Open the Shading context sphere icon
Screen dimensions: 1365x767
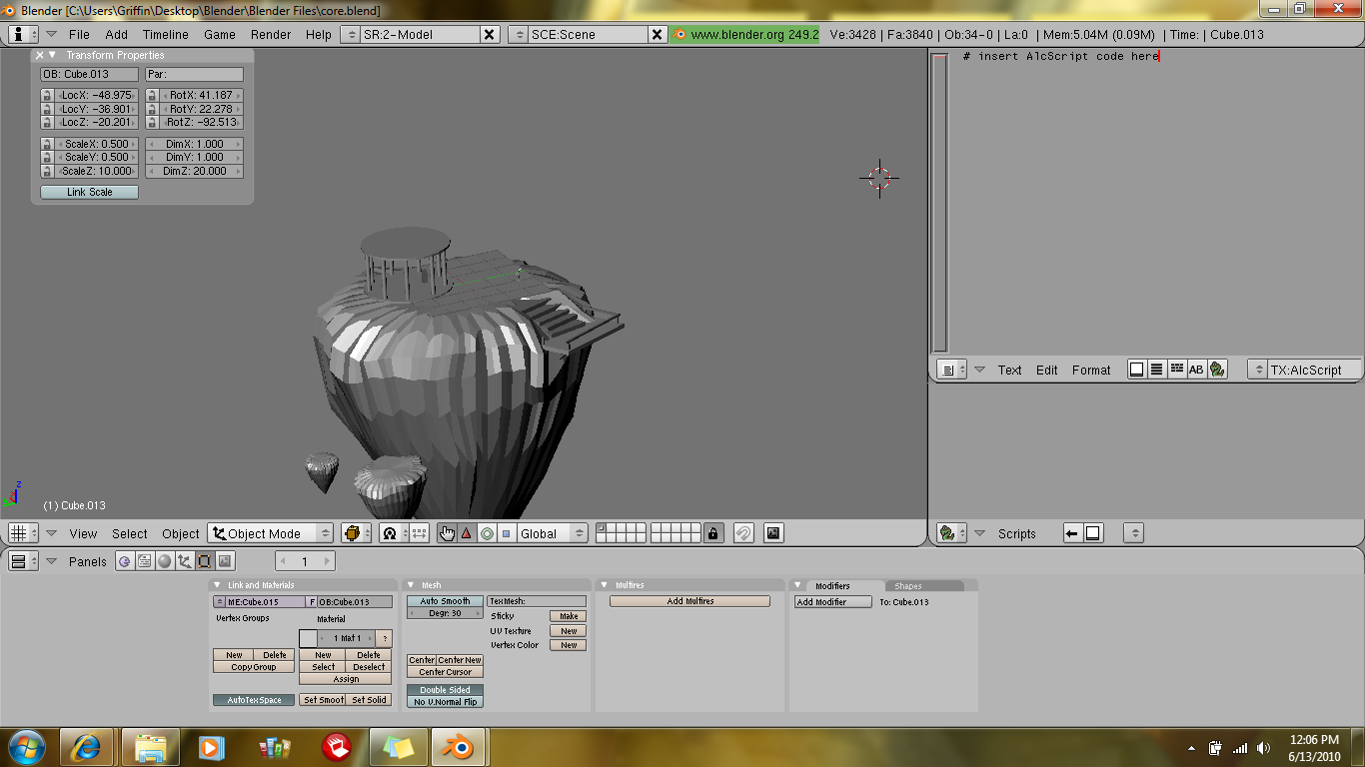point(165,561)
